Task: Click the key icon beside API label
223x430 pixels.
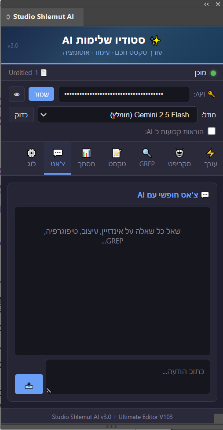Action: tap(211, 94)
